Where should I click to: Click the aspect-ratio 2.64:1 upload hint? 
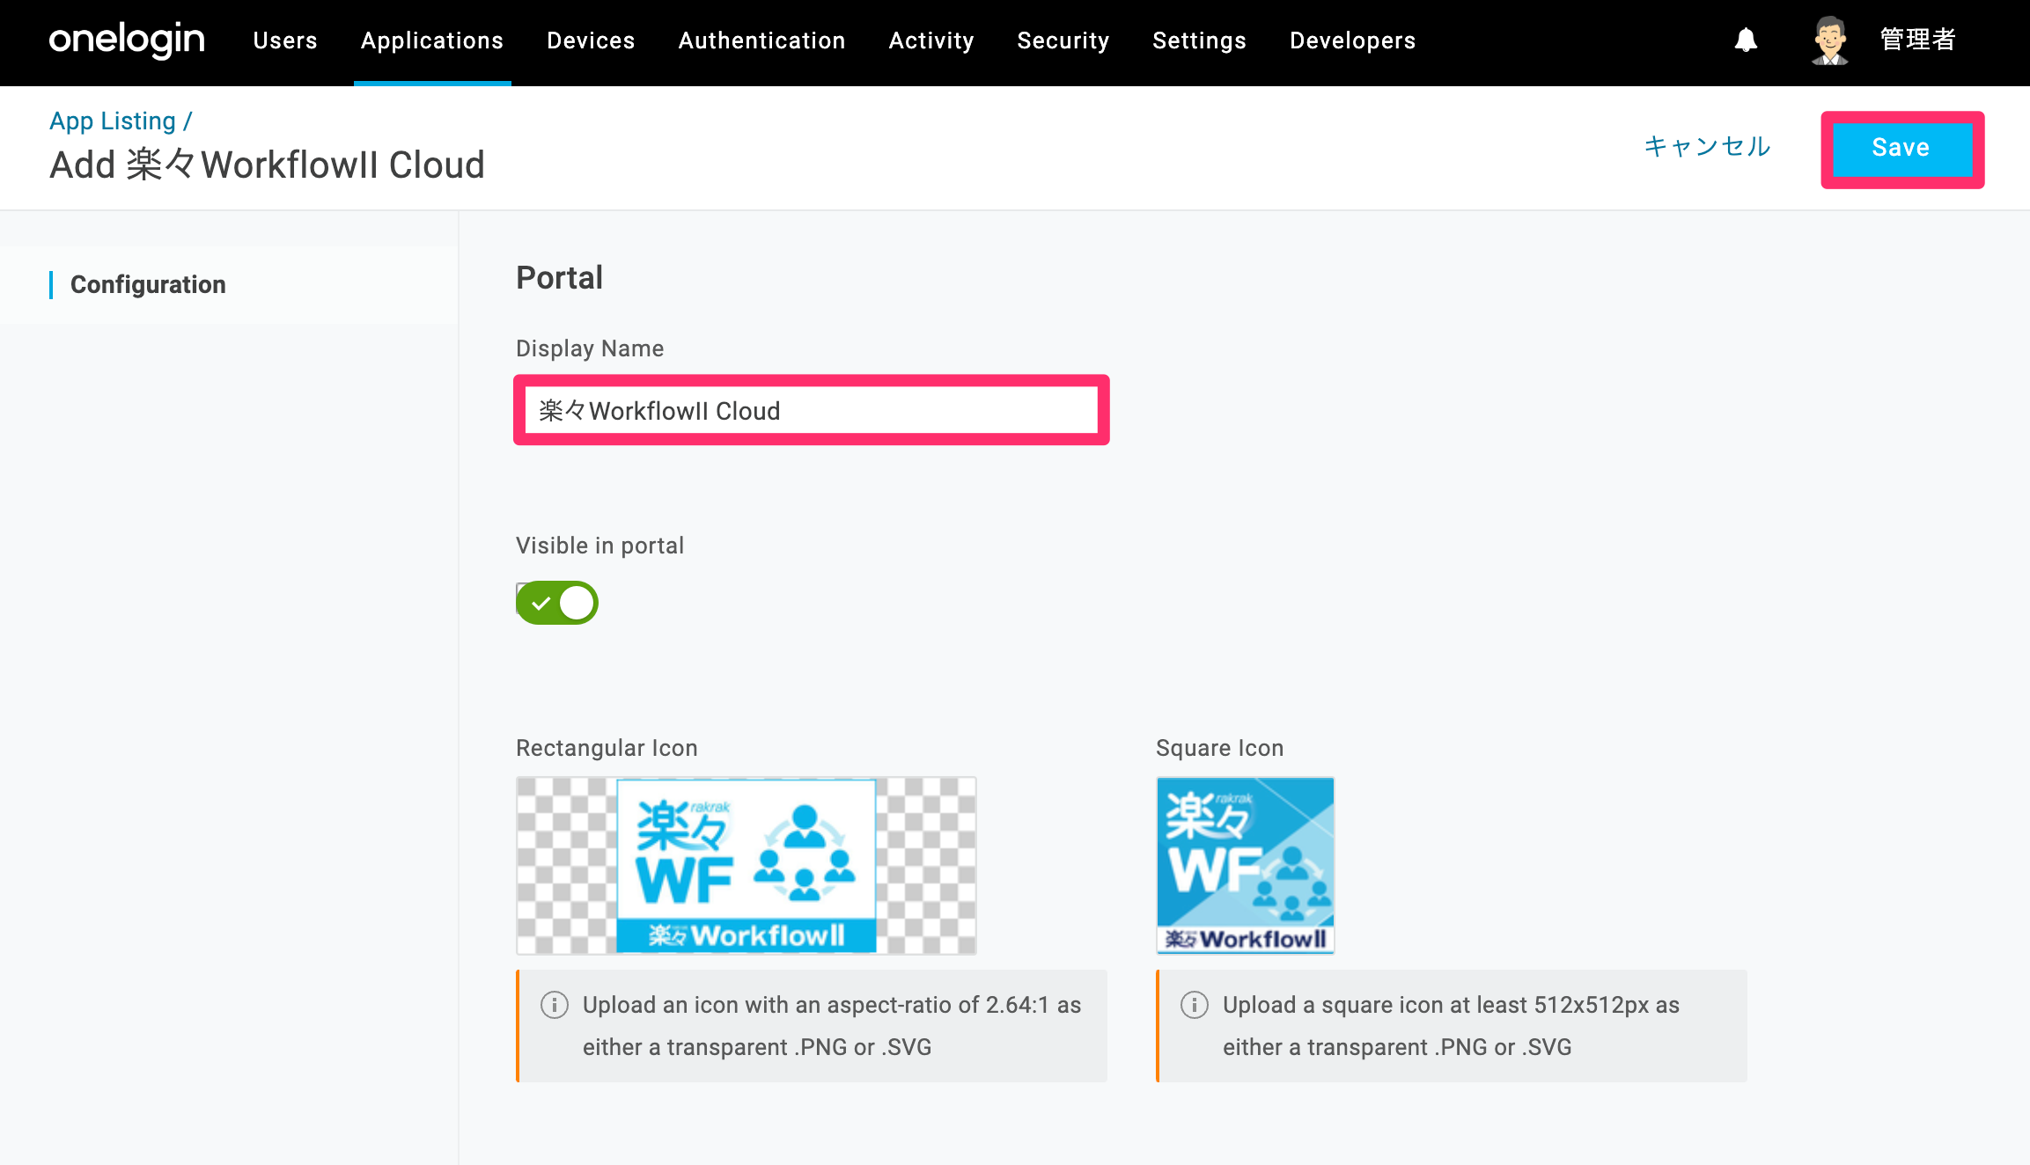point(812,1026)
